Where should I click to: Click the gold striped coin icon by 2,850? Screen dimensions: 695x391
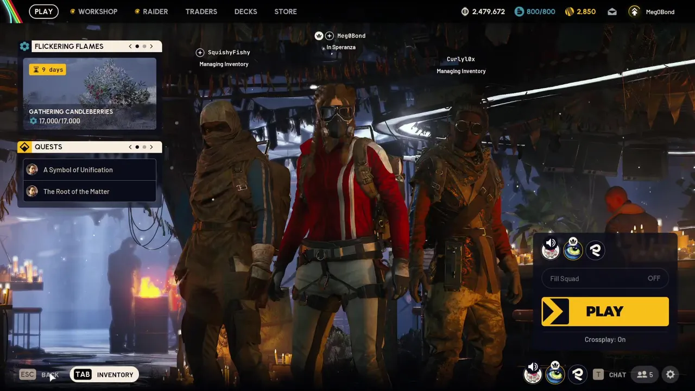(570, 11)
